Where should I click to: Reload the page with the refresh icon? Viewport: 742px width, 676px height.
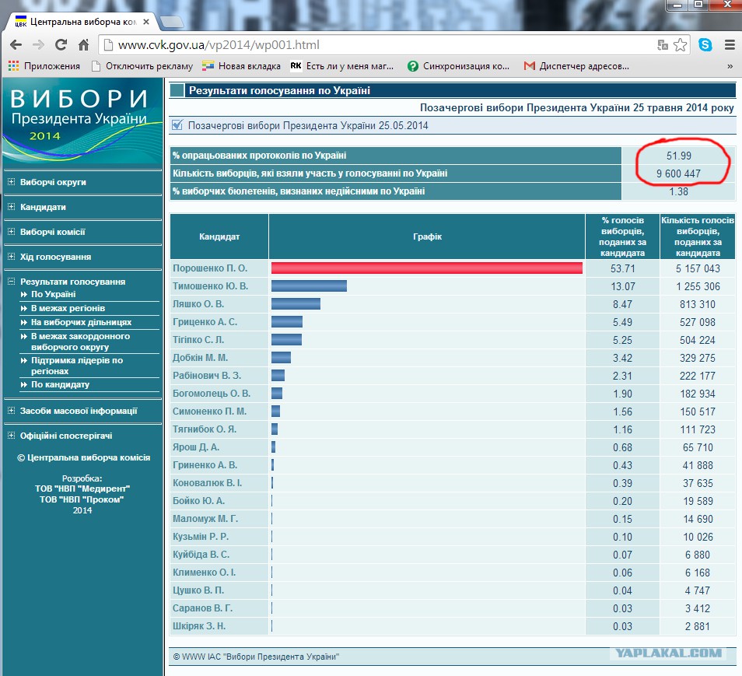pos(61,45)
